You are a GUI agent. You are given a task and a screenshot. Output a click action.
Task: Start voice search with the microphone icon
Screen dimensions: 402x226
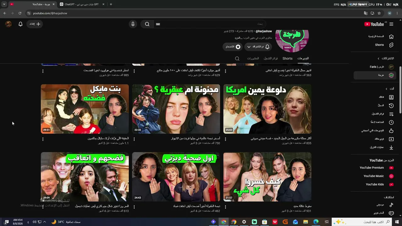pos(133,24)
